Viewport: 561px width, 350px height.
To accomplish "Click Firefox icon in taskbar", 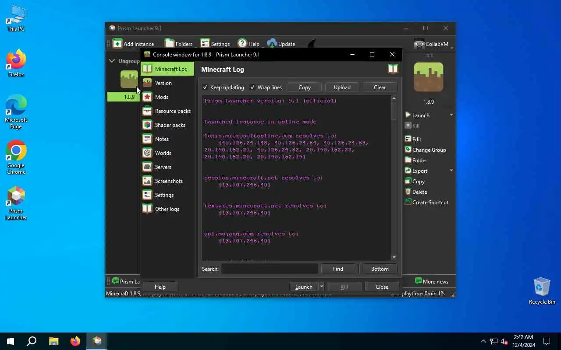I will tap(75, 341).
